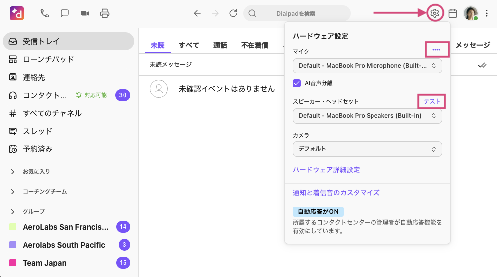Open ローンチパッド in sidebar
Viewport: 497px width, 277px height.
coord(69,59)
